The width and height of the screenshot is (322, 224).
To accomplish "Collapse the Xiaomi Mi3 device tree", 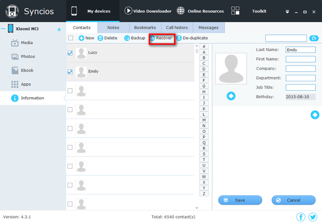I will 3,29.
